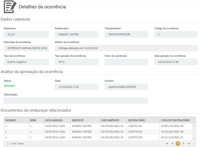Click the Aprovada status text
Viewport: 200px width, 147px height.
pos(9,86)
